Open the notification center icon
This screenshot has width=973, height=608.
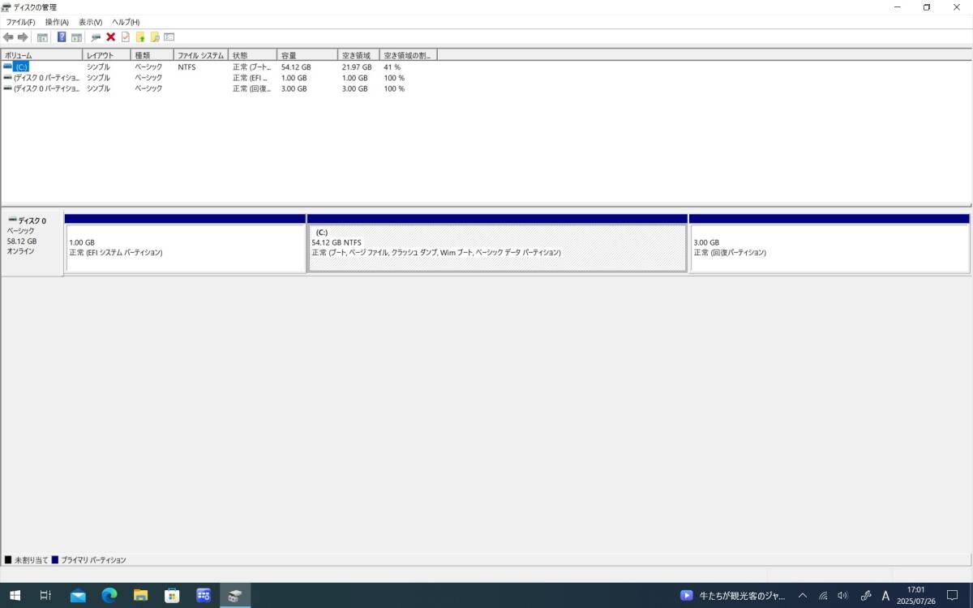click(953, 595)
